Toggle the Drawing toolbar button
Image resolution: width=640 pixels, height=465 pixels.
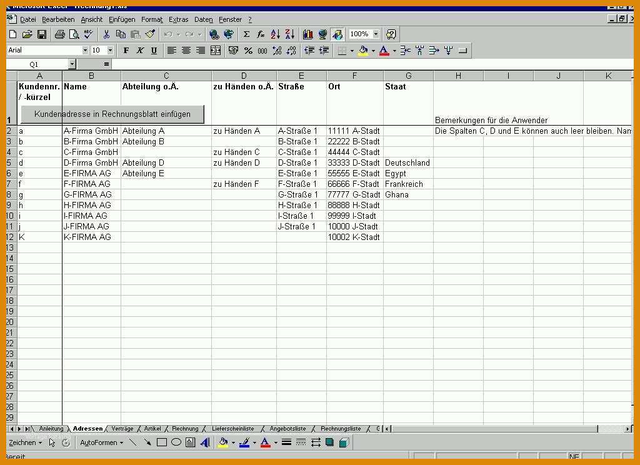[x=337, y=34]
